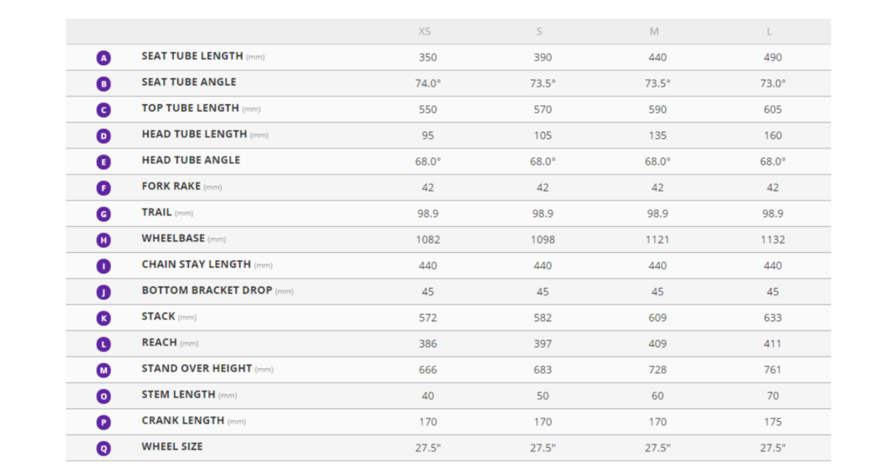Viewport: 892px width, 475px height.
Task: Select the purple C top tube icon
Action: [103, 110]
